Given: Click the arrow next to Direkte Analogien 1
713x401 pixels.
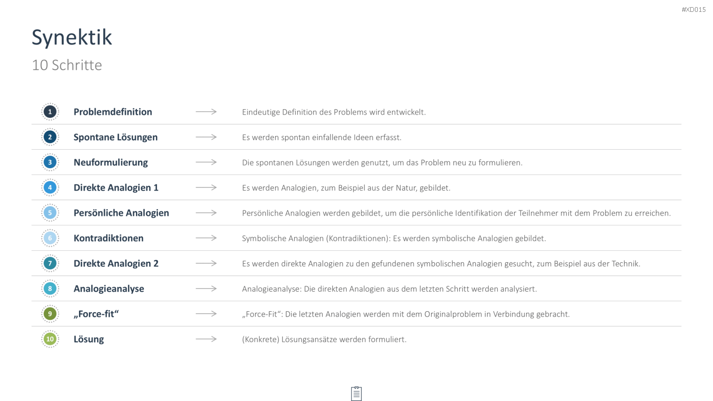Looking at the screenshot, I should (x=206, y=187).
